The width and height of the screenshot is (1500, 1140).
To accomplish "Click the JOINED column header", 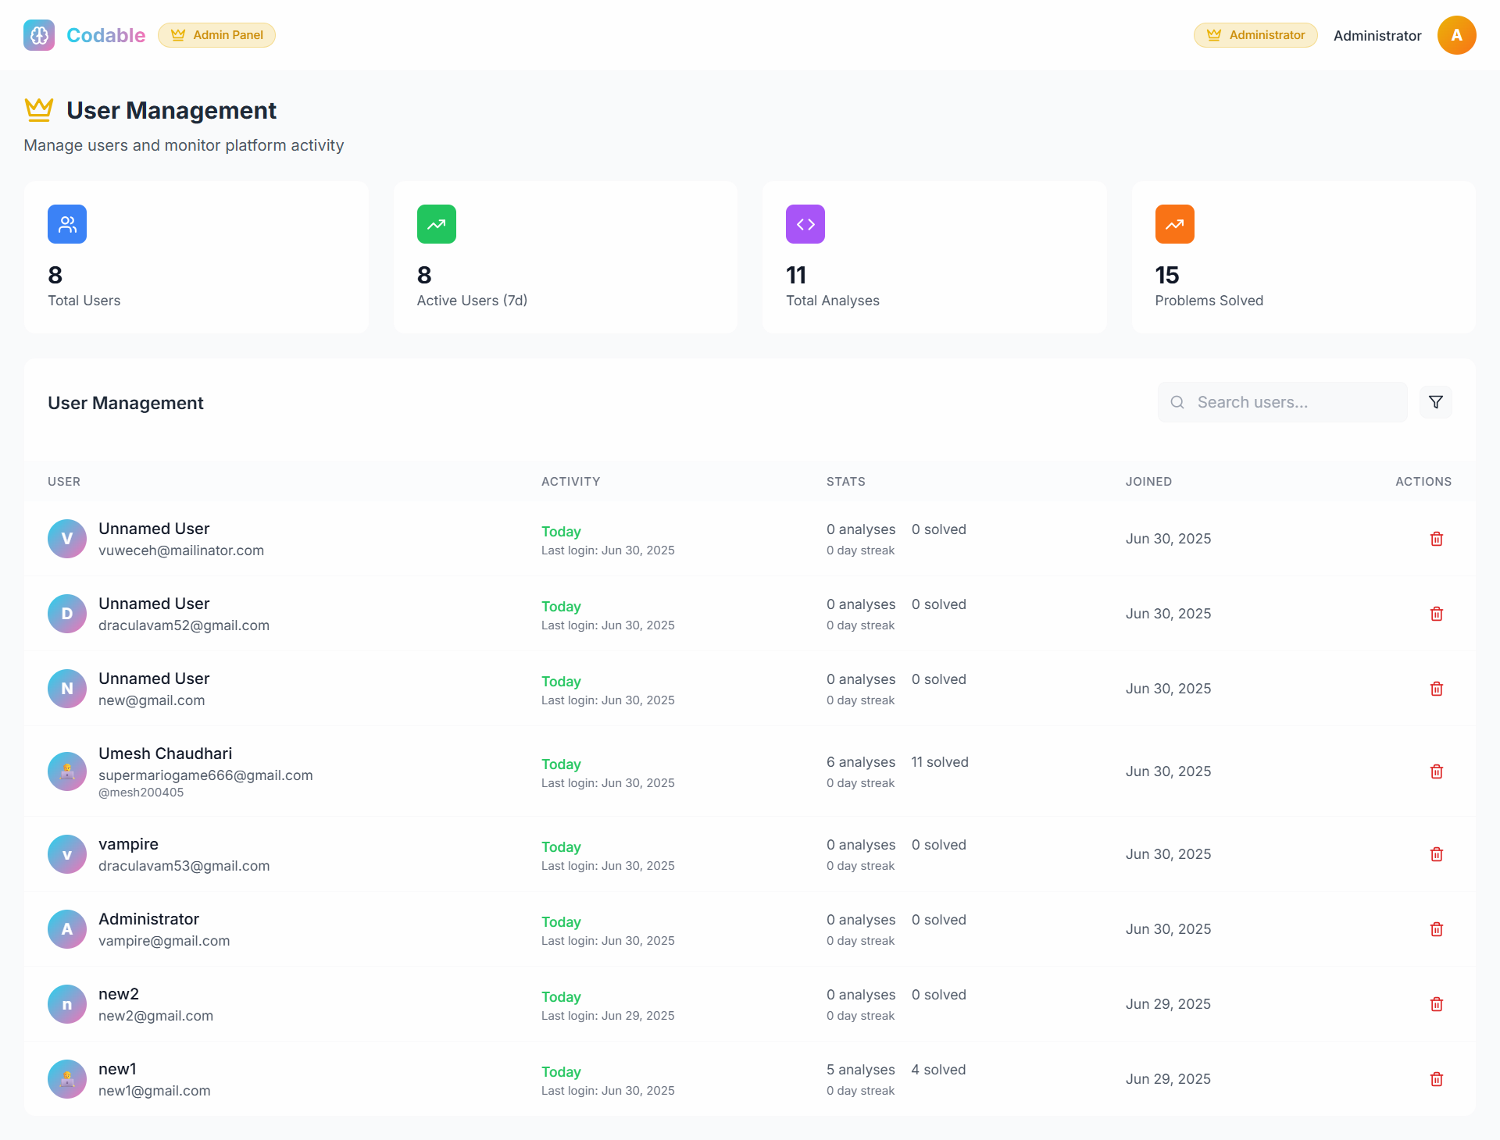I will [x=1148, y=482].
